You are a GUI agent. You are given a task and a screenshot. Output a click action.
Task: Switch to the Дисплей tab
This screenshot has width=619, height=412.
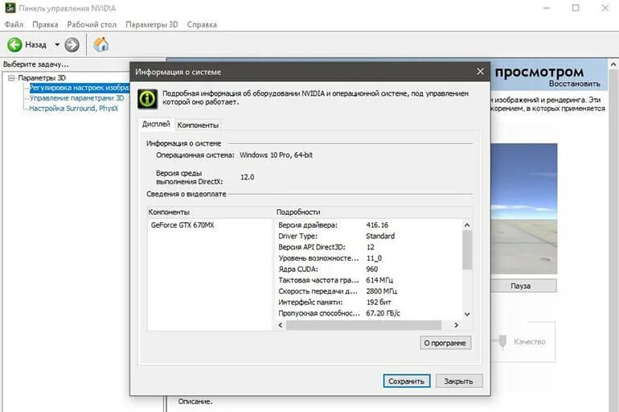click(x=156, y=124)
